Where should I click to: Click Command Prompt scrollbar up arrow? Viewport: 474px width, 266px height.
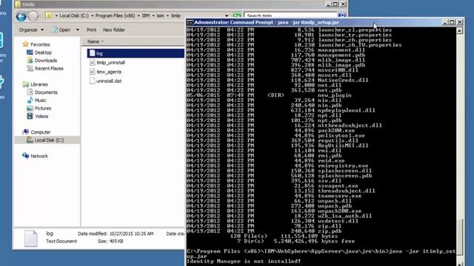459,31
